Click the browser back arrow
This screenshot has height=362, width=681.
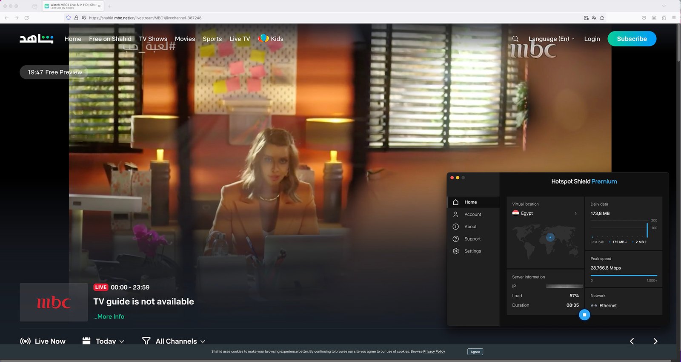(6, 18)
